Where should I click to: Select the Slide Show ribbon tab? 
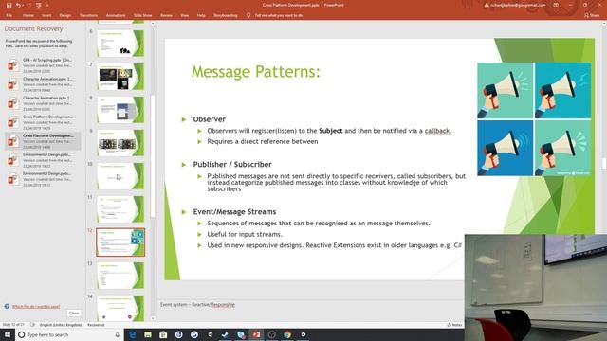click(142, 15)
